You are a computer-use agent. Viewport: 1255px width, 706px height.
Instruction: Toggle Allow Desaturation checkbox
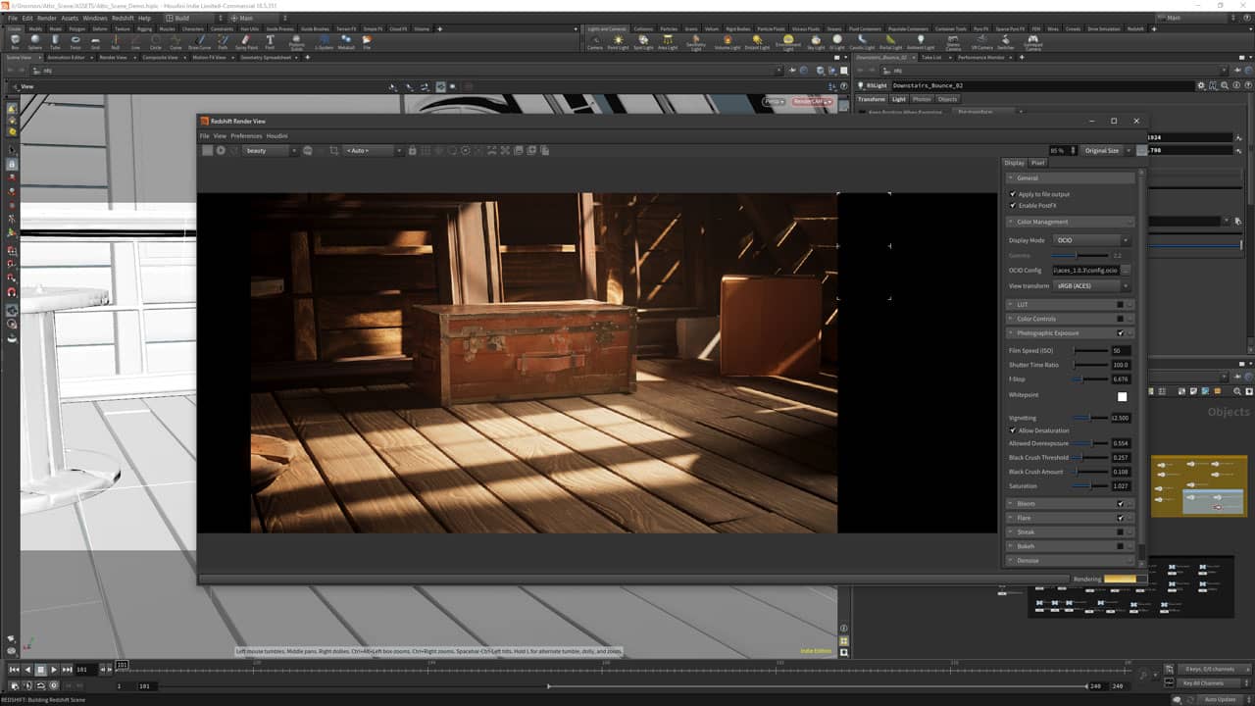pyautogui.click(x=1013, y=430)
